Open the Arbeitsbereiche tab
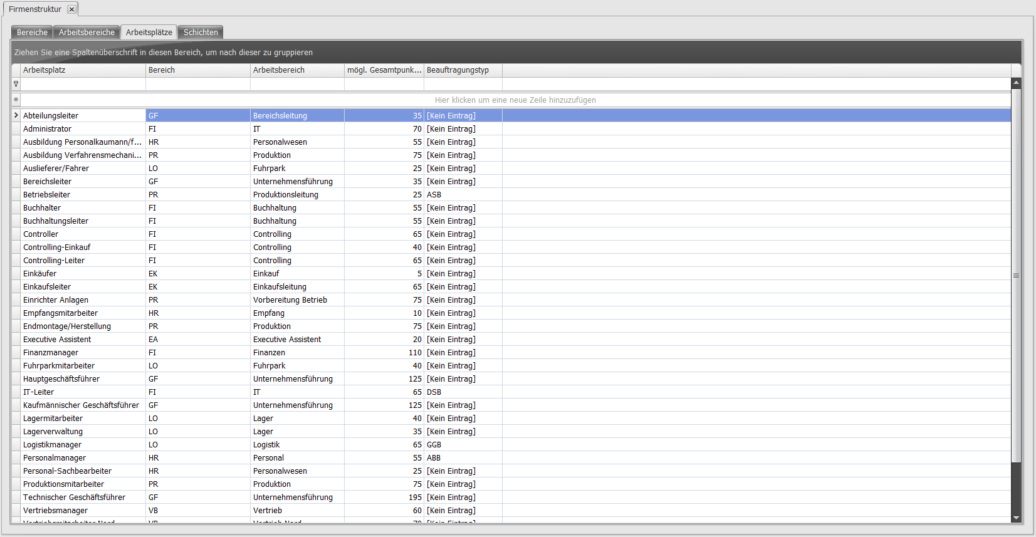Image resolution: width=1036 pixels, height=537 pixels. tap(86, 33)
